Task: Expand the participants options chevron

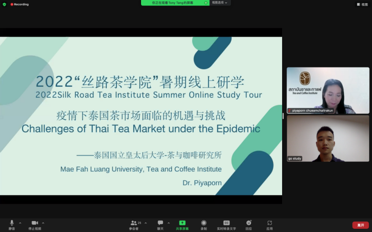Action: coord(146,223)
